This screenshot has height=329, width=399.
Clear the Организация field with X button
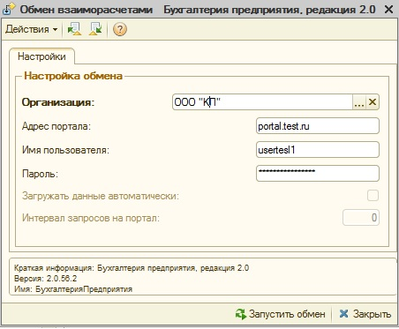[x=373, y=102]
